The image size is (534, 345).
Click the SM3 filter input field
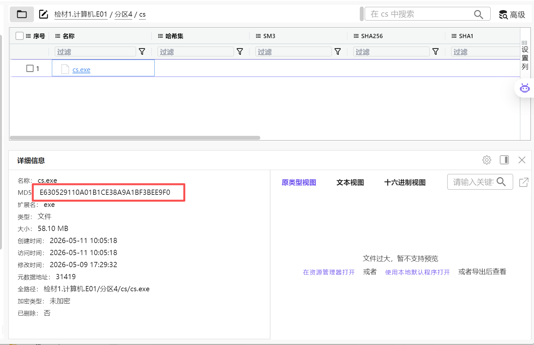(x=294, y=51)
